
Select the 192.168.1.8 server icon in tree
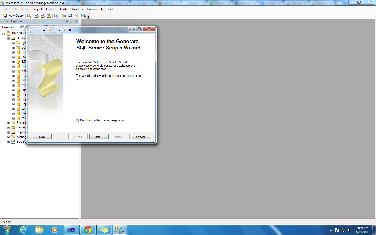[8, 33]
